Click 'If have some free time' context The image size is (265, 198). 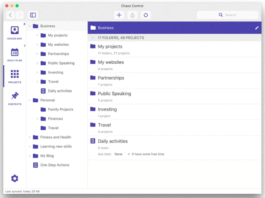click(x=148, y=154)
